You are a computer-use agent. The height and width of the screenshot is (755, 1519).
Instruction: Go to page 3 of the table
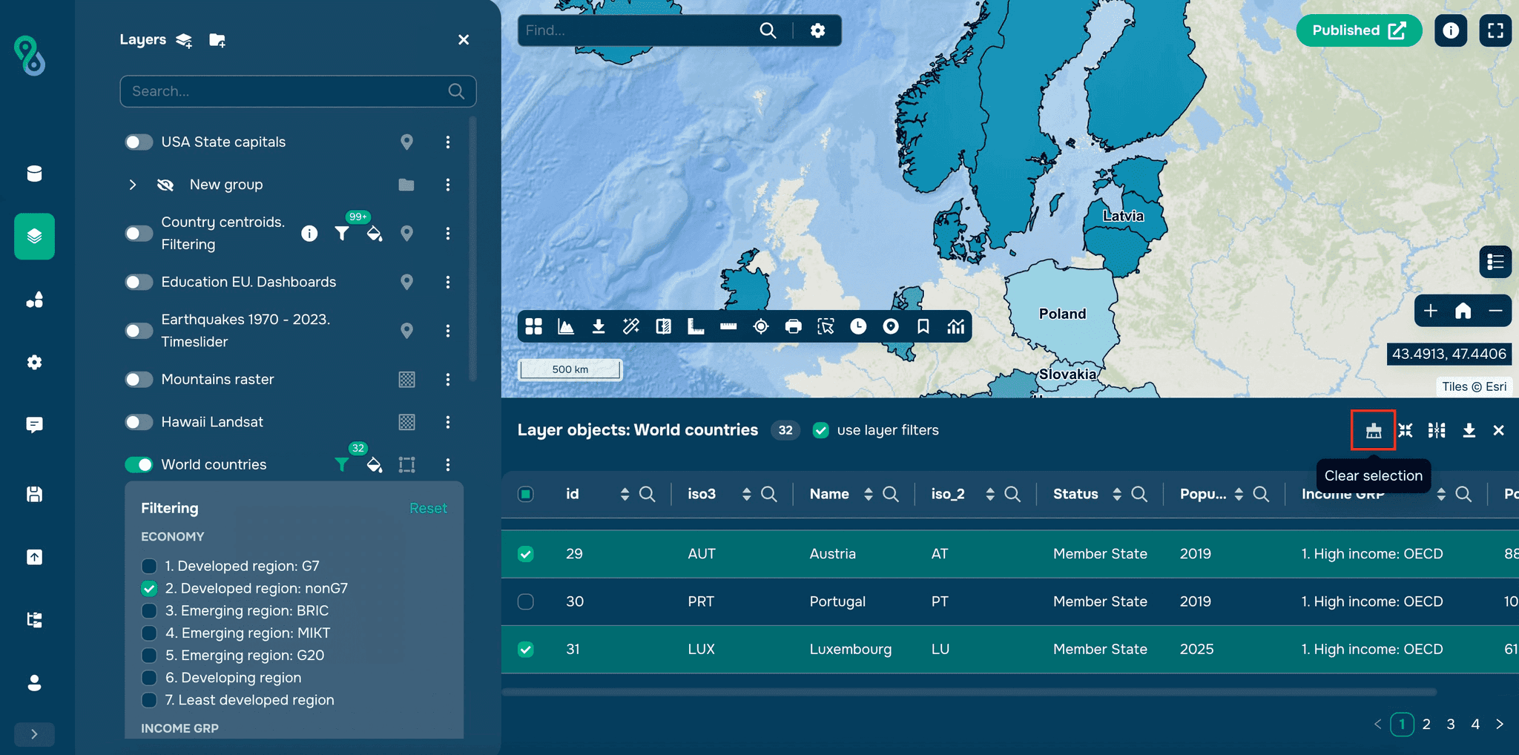click(1451, 725)
